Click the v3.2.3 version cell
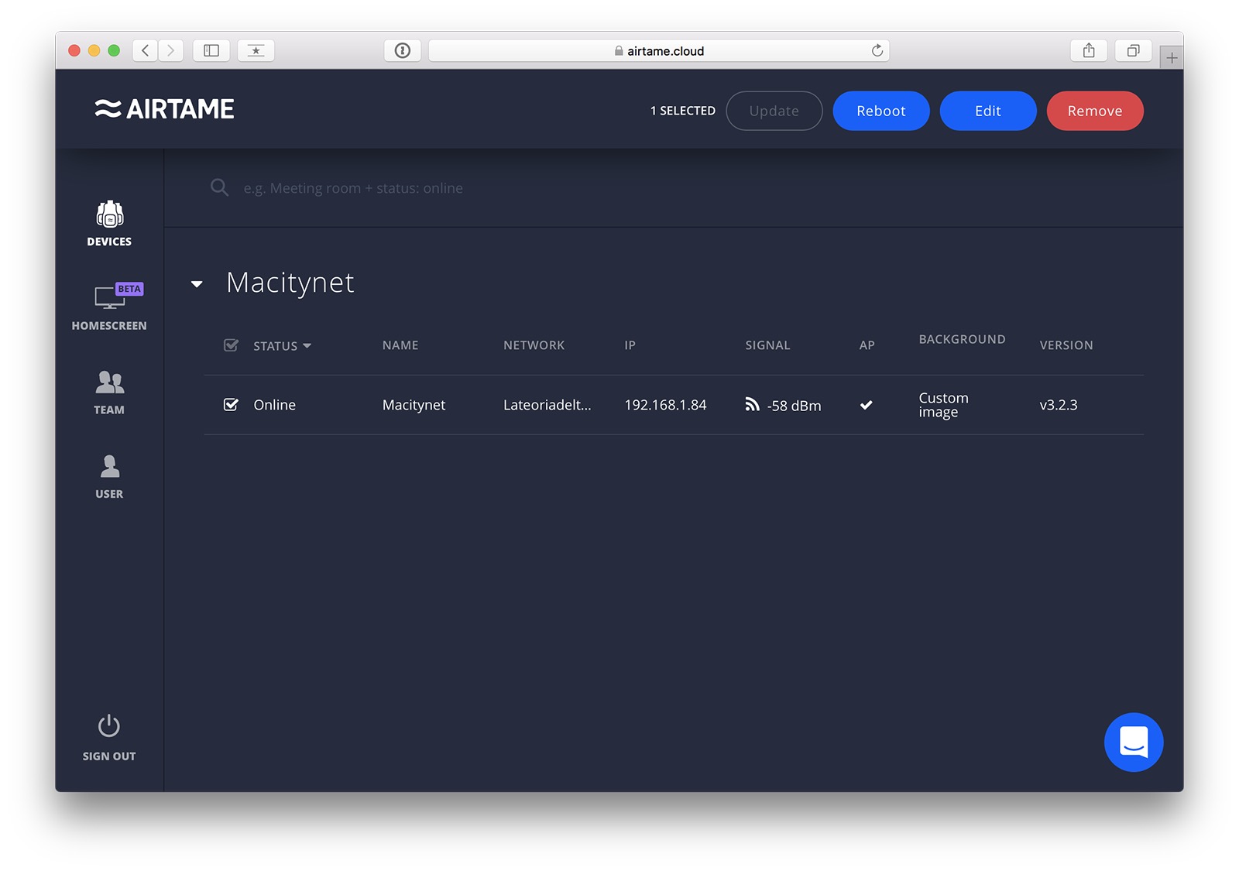 pyautogui.click(x=1059, y=405)
